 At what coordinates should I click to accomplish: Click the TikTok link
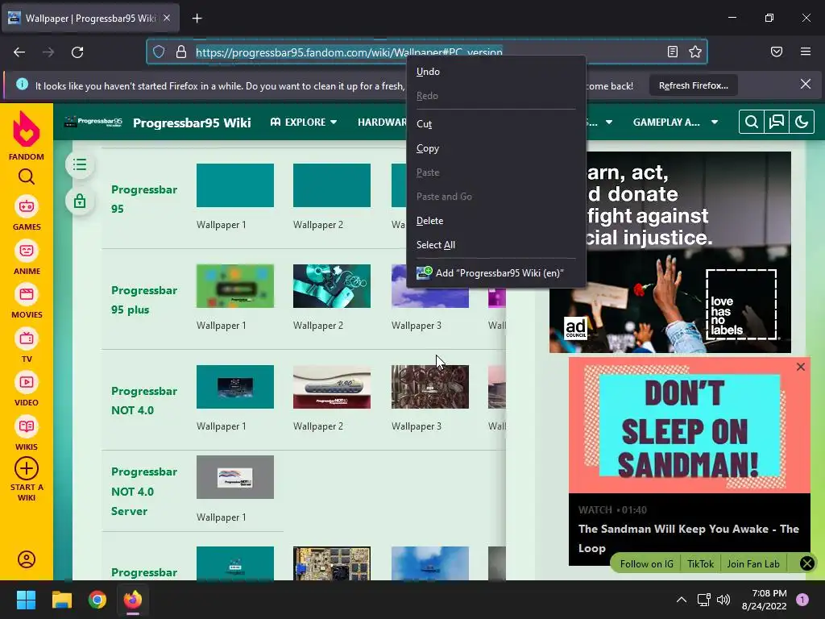pyautogui.click(x=700, y=563)
